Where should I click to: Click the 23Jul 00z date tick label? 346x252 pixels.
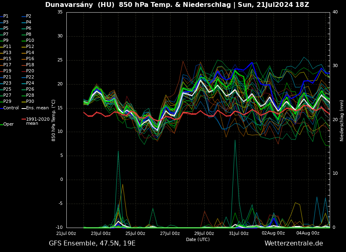[x=101, y=233]
